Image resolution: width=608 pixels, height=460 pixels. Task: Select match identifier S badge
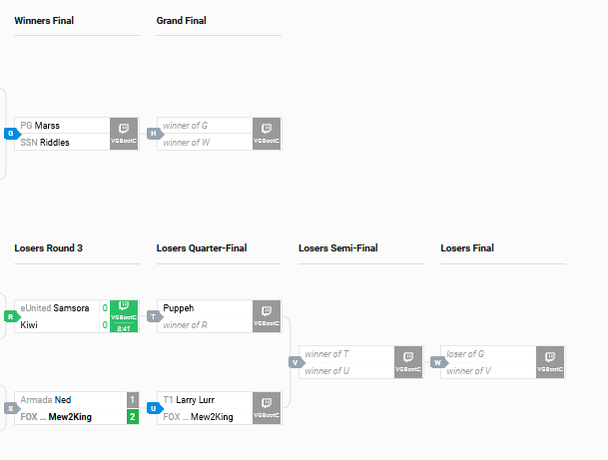pos(12,408)
